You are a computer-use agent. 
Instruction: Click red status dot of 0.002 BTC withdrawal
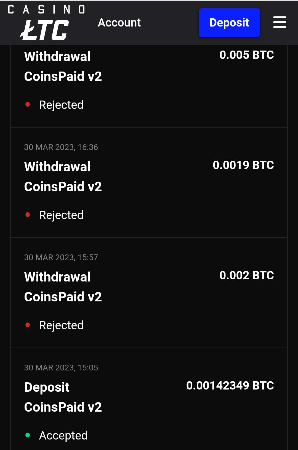point(28,325)
